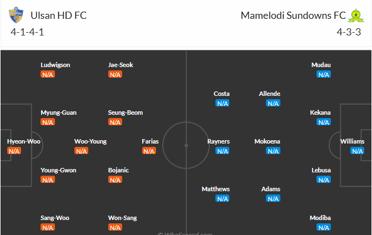Open Won-Sang's orange N/A badge

(115, 227)
